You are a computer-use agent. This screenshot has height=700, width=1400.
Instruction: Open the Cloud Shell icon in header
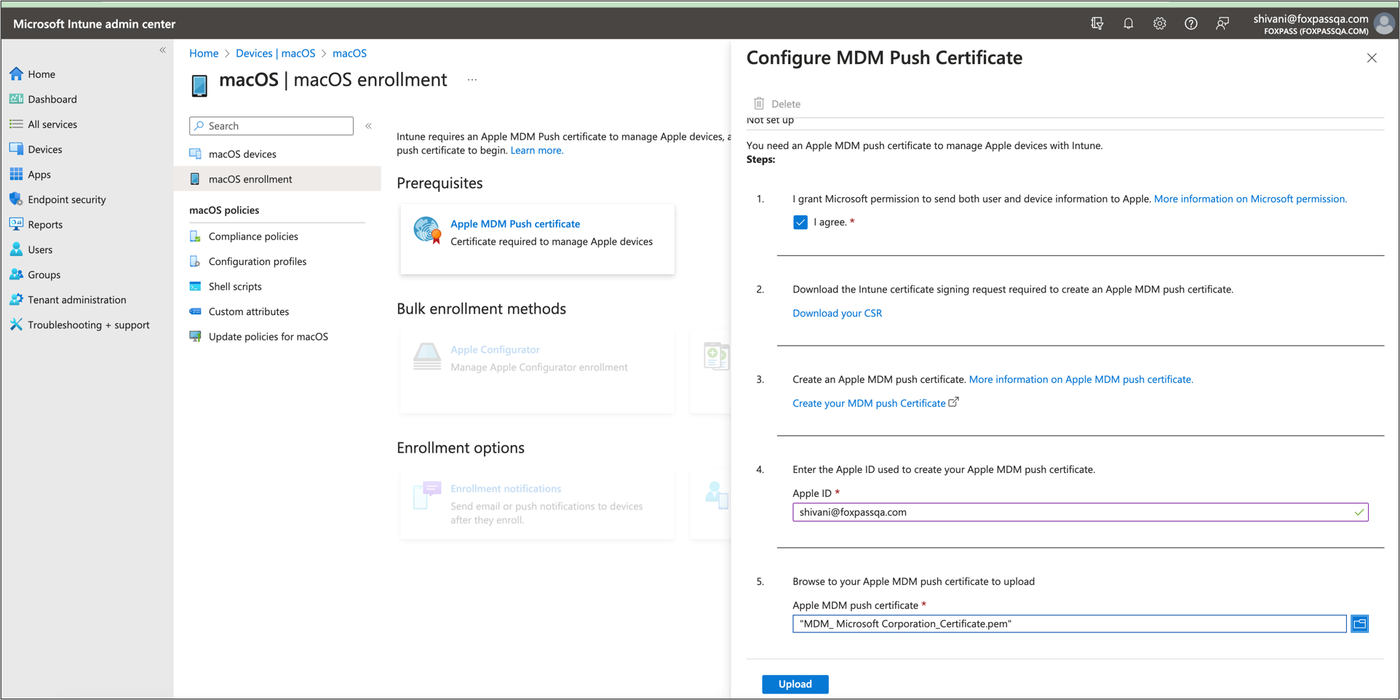[1097, 23]
